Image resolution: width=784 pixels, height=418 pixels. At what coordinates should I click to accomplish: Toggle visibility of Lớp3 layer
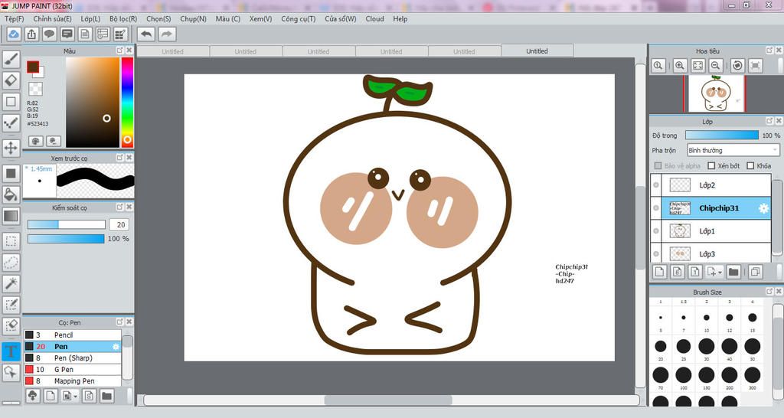(x=656, y=254)
